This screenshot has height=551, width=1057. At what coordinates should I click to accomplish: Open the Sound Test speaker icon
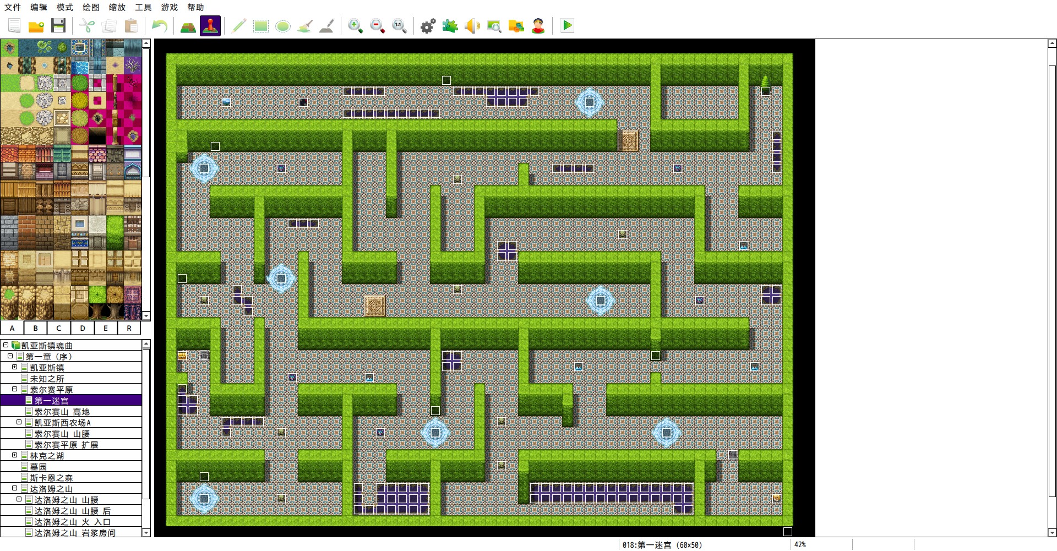pos(472,26)
